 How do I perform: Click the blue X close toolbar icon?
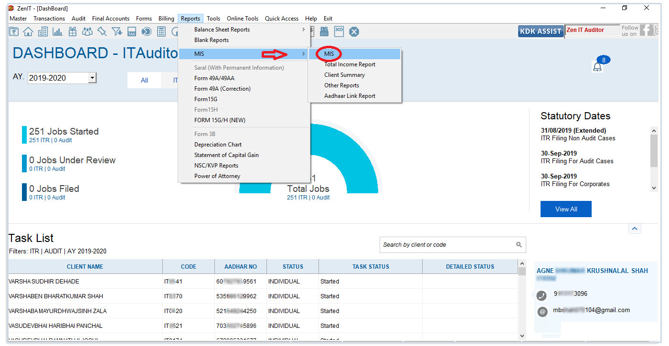click(354, 31)
